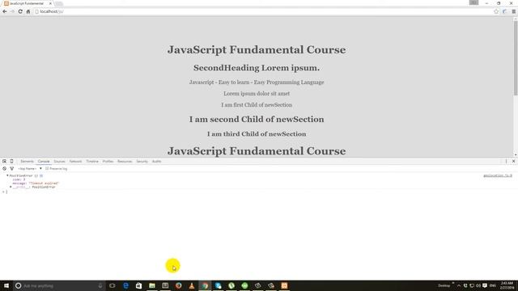
Task: Open the Chrome hamburger menu
Action: point(513,11)
